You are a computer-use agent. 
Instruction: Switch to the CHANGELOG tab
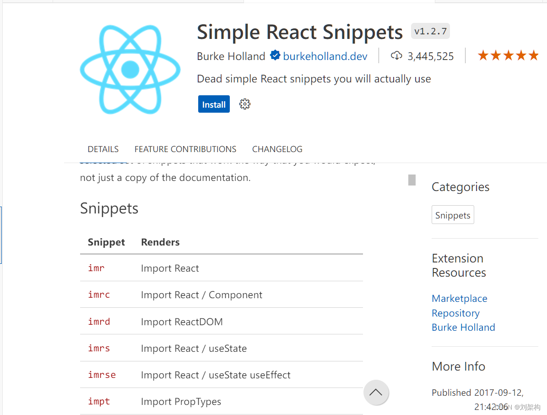point(277,149)
